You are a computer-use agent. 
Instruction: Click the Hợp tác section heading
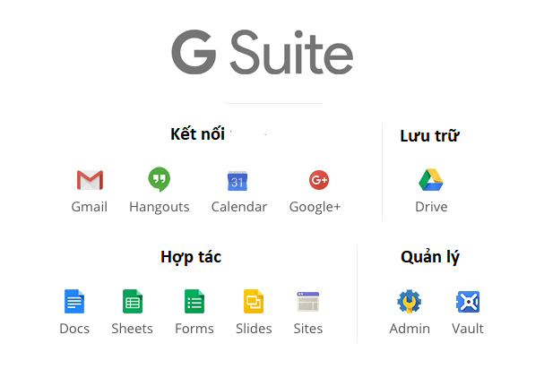pos(191,258)
